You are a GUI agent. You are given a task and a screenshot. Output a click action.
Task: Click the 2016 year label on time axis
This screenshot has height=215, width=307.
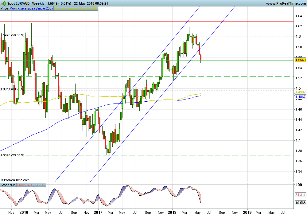[24, 213]
